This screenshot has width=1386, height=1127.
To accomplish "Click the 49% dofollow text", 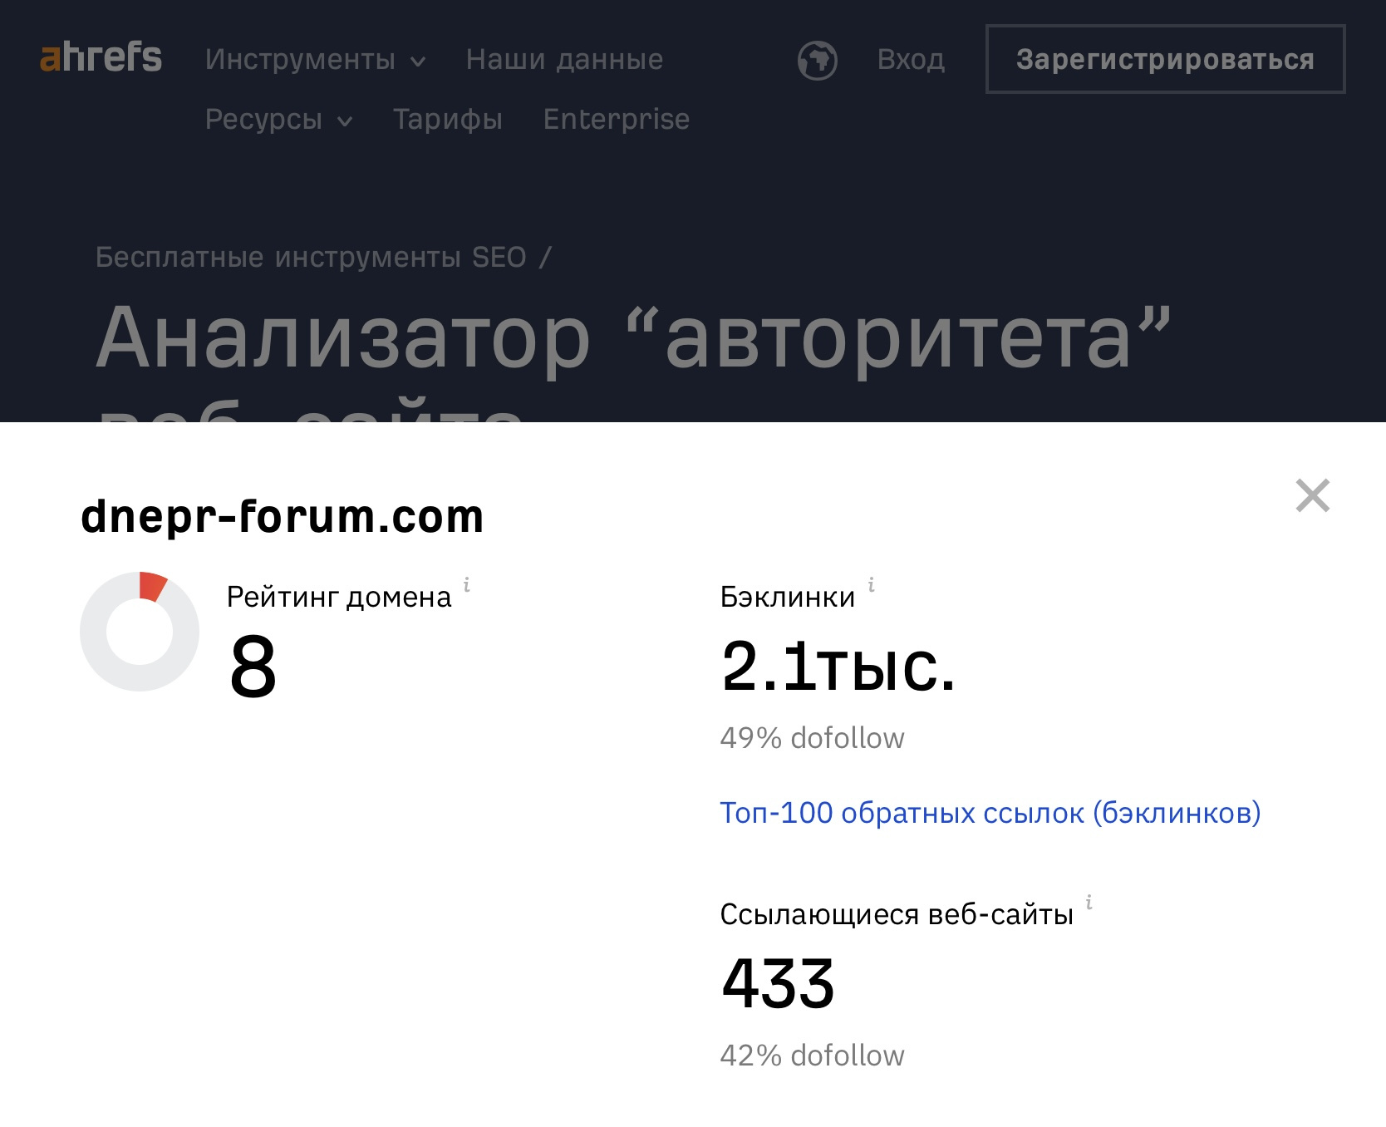I will coord(812,738).
